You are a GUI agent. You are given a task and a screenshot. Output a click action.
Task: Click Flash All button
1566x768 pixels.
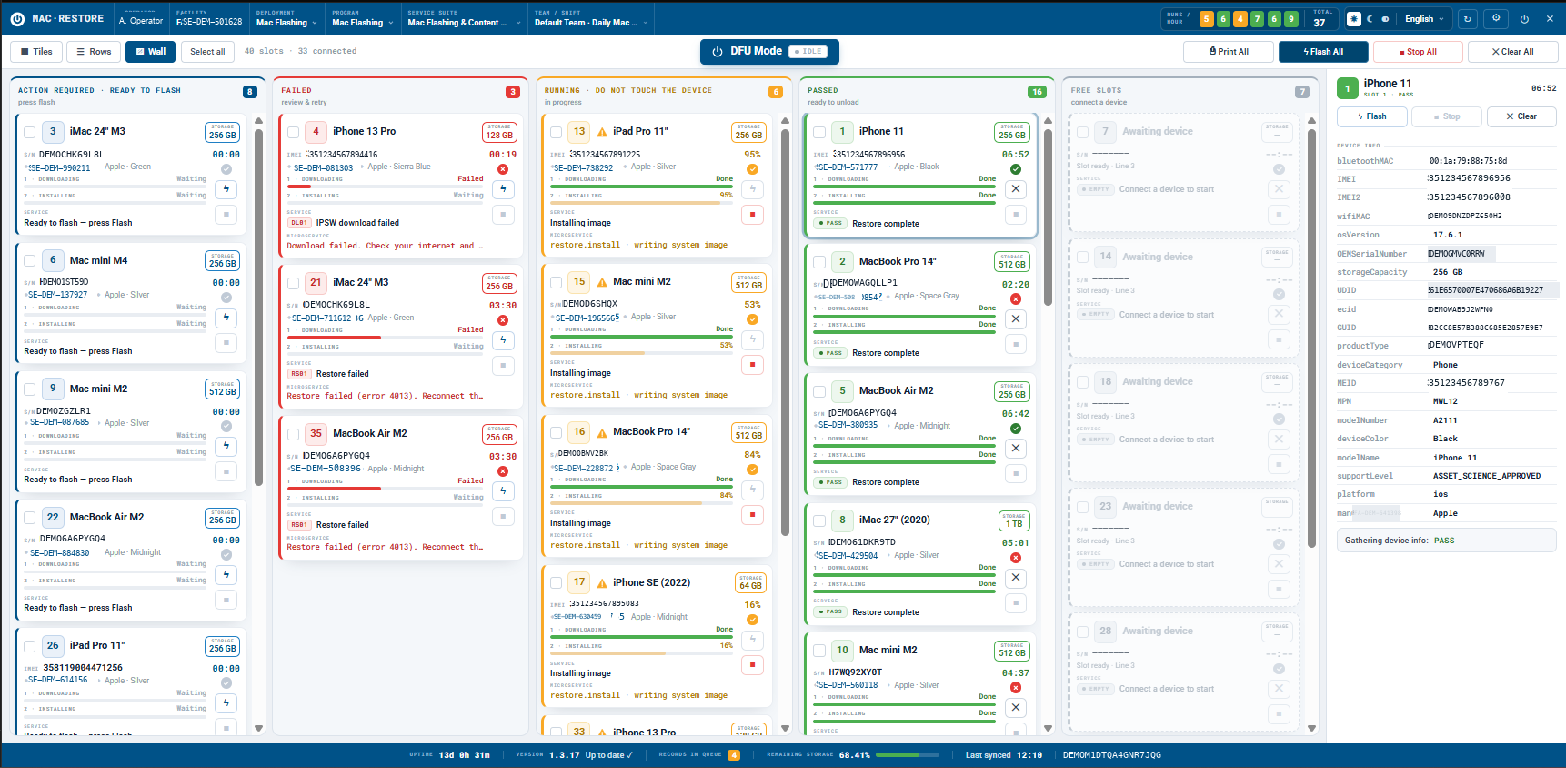point(1323,52)
